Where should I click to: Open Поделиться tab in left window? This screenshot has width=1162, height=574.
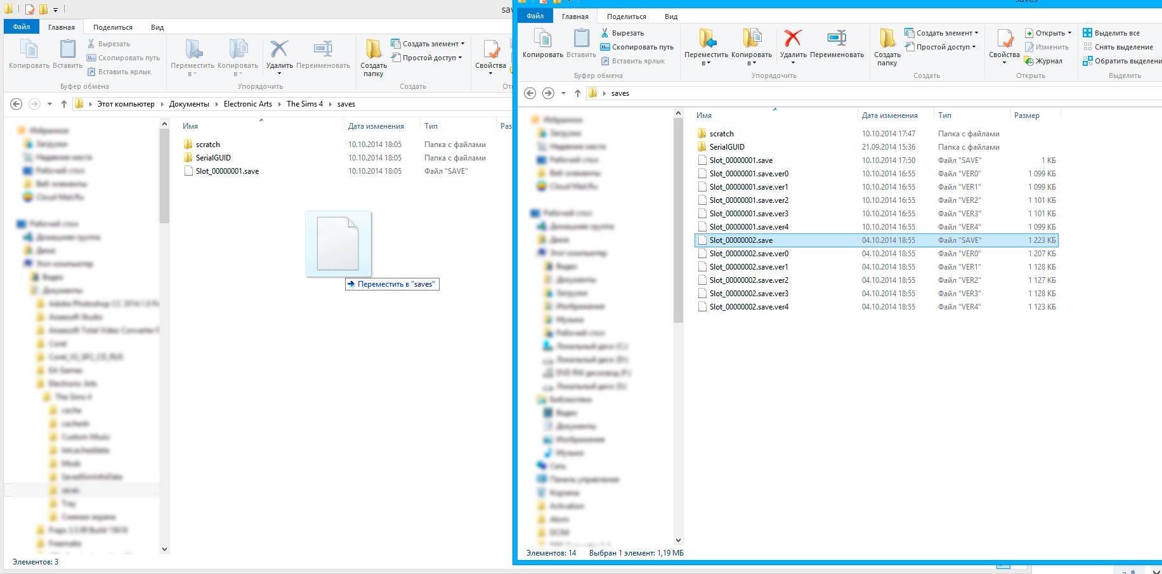[x=113, y=27]
